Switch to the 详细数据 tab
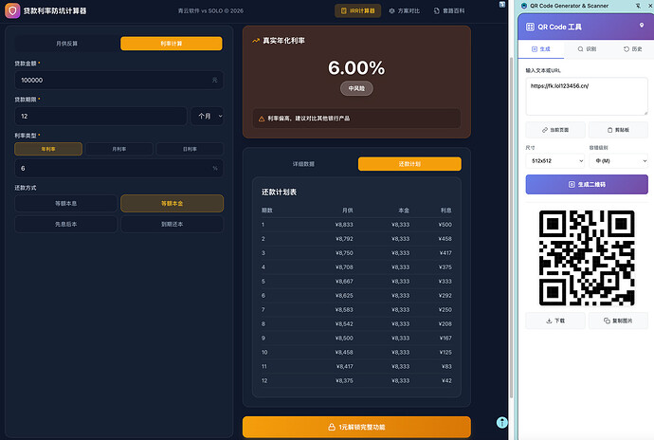654x440 pixels. click(x=303, y=164)
